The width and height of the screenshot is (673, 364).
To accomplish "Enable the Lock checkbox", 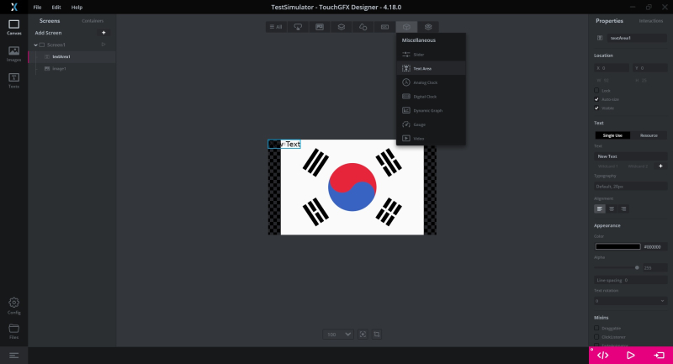I will 597,90.
